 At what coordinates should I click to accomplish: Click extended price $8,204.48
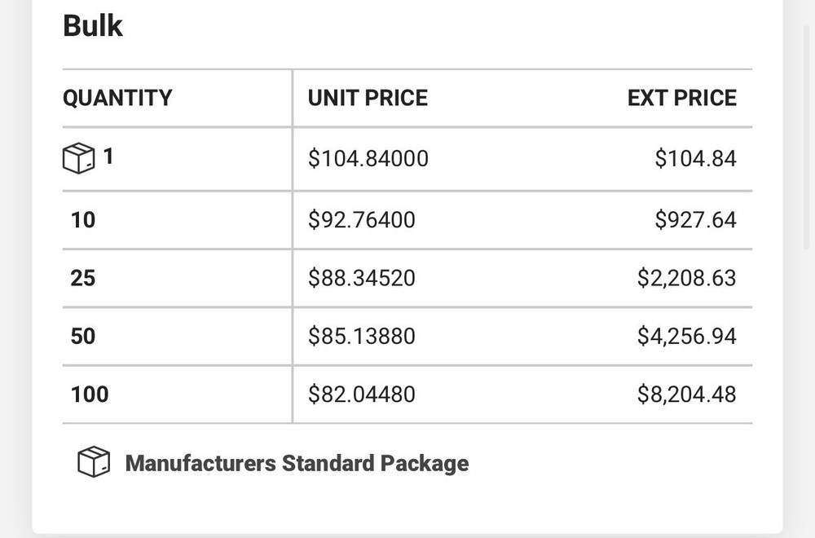pos(686,395)
